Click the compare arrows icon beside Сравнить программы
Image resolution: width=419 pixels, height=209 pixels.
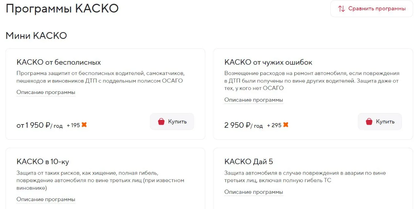(x=341, y=9)
